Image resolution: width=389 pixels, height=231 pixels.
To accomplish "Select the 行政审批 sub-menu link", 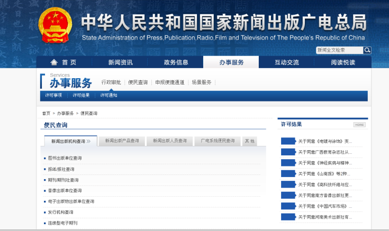I will click(111, 82).
